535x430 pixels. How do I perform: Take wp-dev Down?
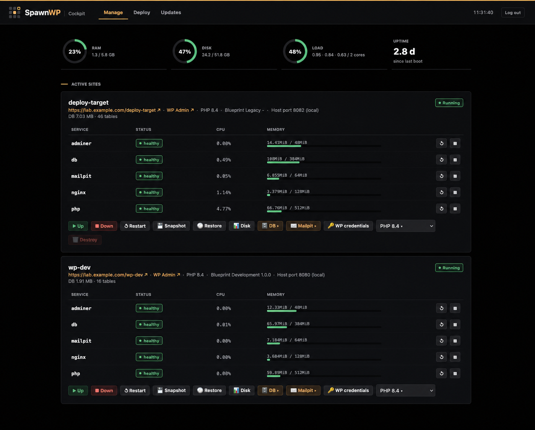(104, 391)
